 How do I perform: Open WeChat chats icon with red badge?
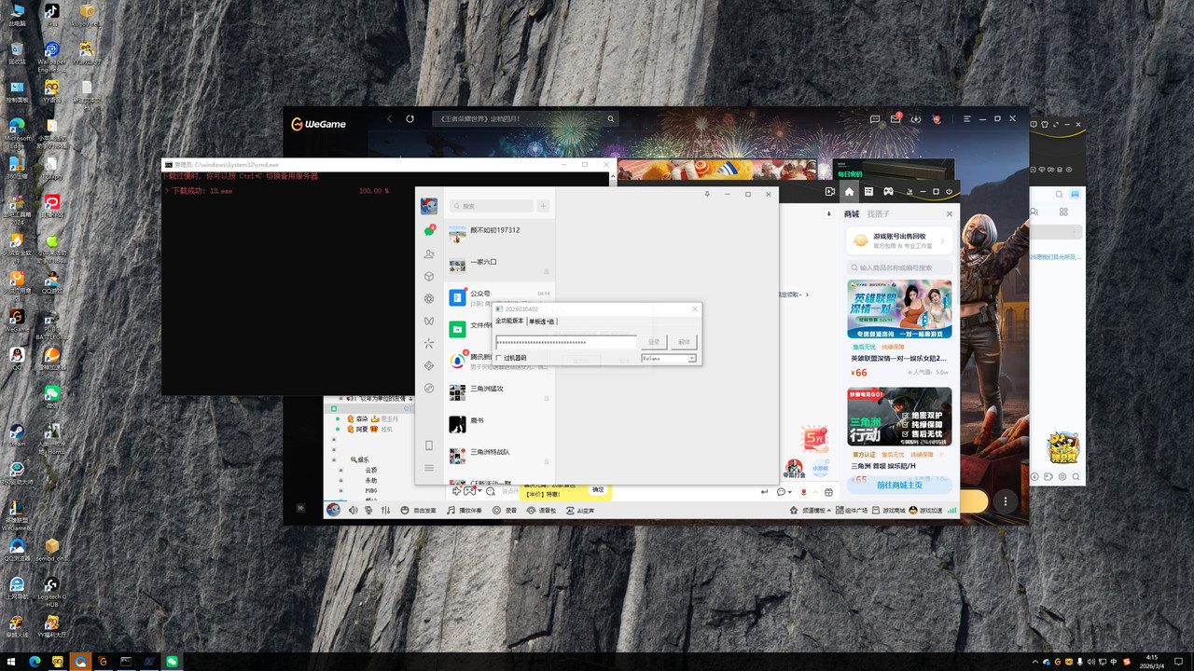(429, 230)
